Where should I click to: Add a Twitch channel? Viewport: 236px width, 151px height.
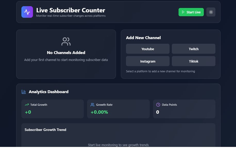193,49
